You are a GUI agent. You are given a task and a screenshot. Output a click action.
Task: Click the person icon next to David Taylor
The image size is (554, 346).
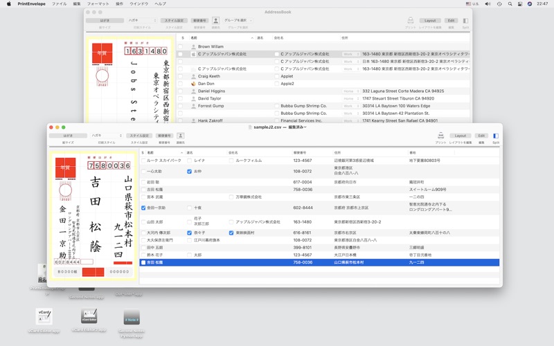click(x=193, y=98)
